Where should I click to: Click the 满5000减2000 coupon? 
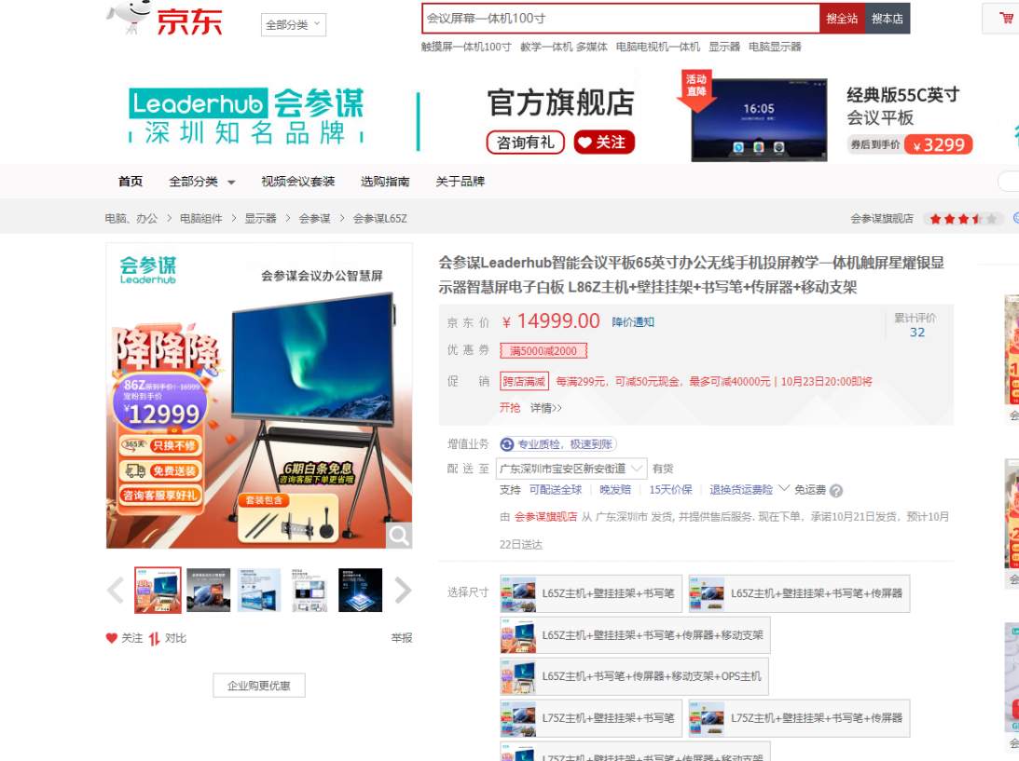544,350
